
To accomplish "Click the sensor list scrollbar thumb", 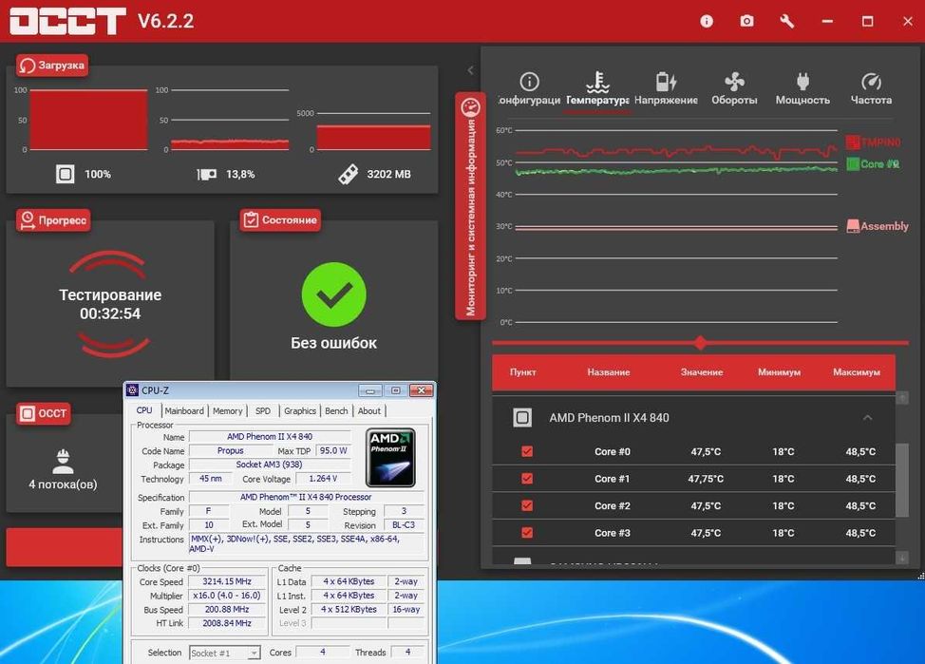I will click(x=902, y=480).
